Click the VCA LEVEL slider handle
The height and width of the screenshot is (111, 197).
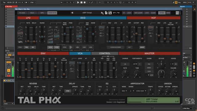(80, 63)
